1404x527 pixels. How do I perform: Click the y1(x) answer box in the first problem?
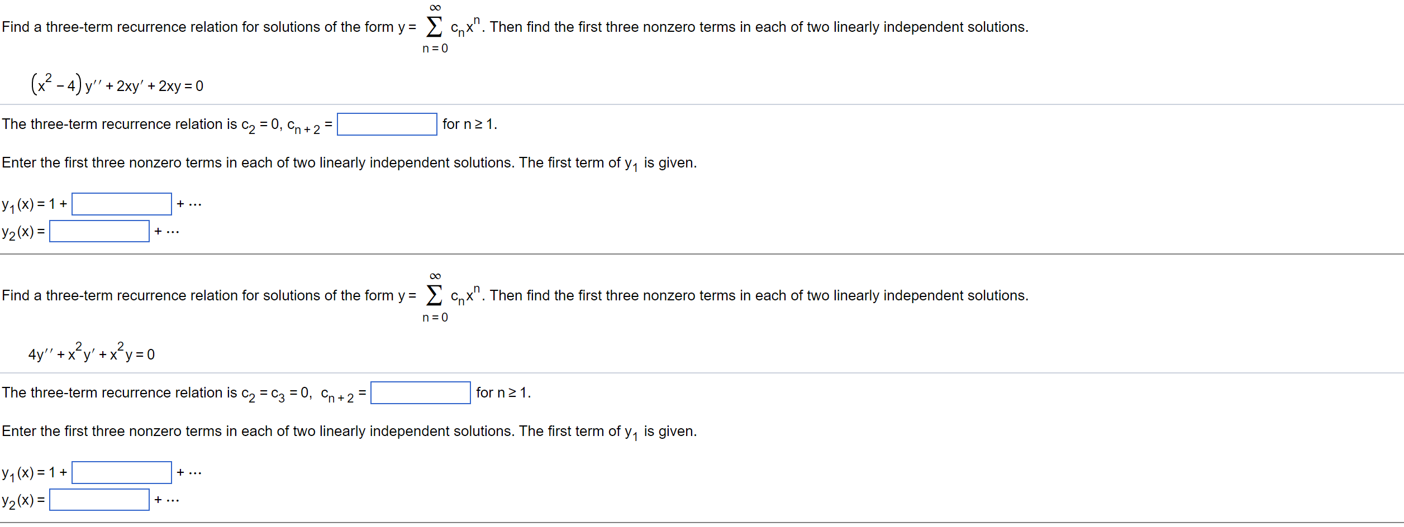click(x=121, y=203)
